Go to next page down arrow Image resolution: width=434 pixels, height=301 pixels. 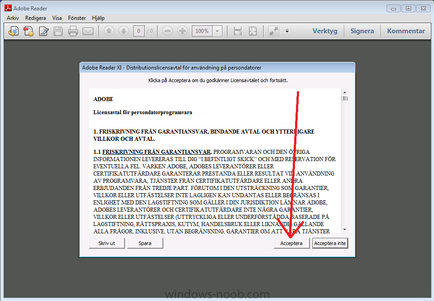click(x=124, y=31)
